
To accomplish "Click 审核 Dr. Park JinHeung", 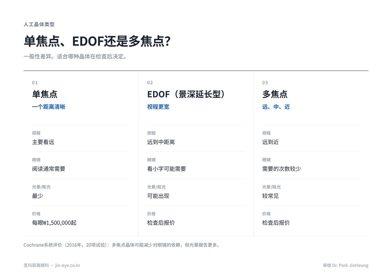I will pyautogui.click(x=346, y=265).
